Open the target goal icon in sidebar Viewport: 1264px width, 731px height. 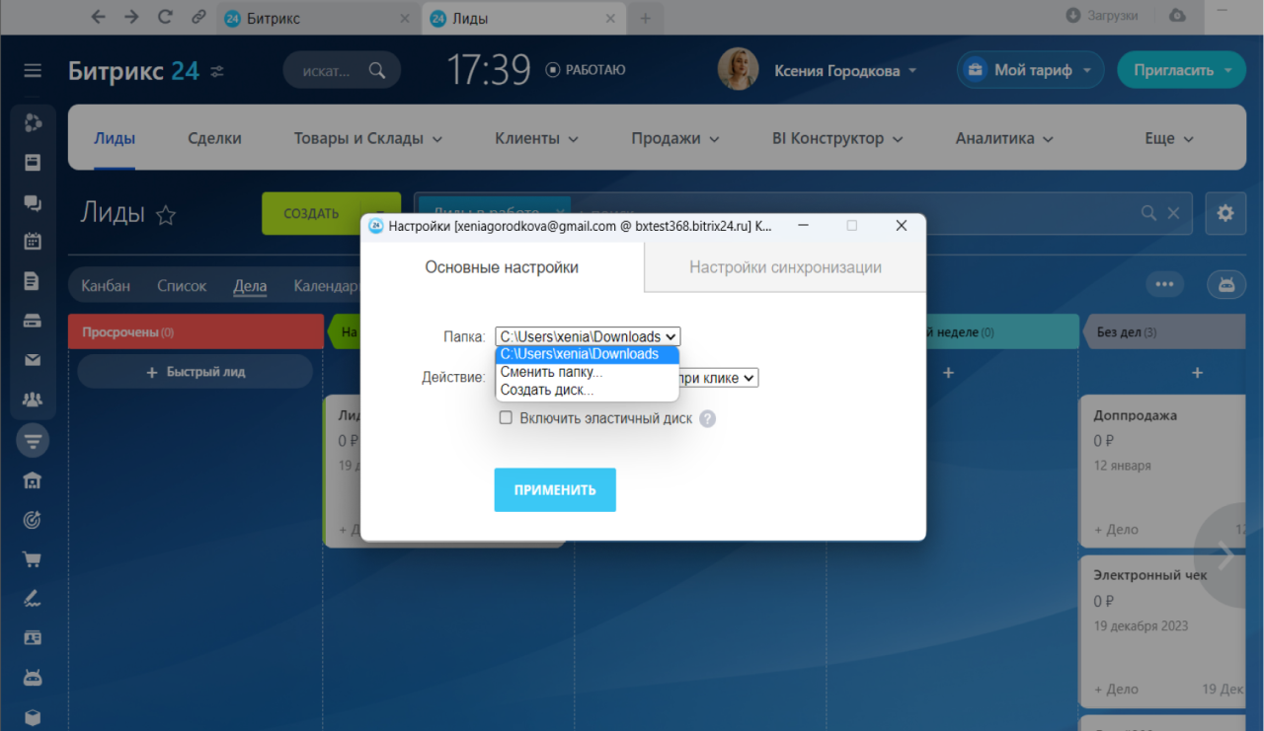pos(33,520)
